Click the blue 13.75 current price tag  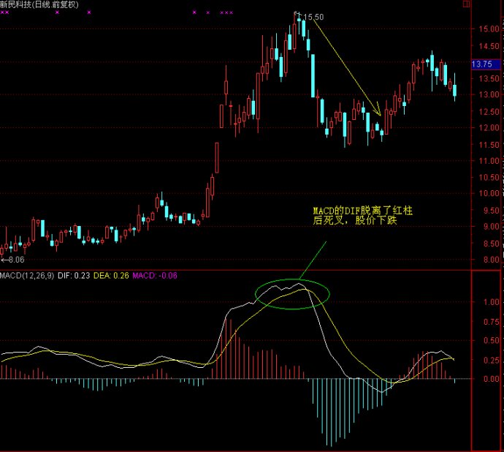481,64
